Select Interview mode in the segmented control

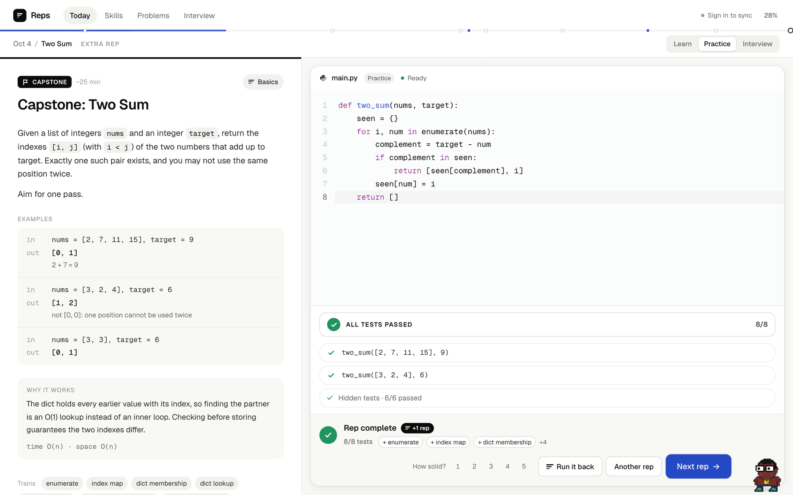click(x=757, y=44)
